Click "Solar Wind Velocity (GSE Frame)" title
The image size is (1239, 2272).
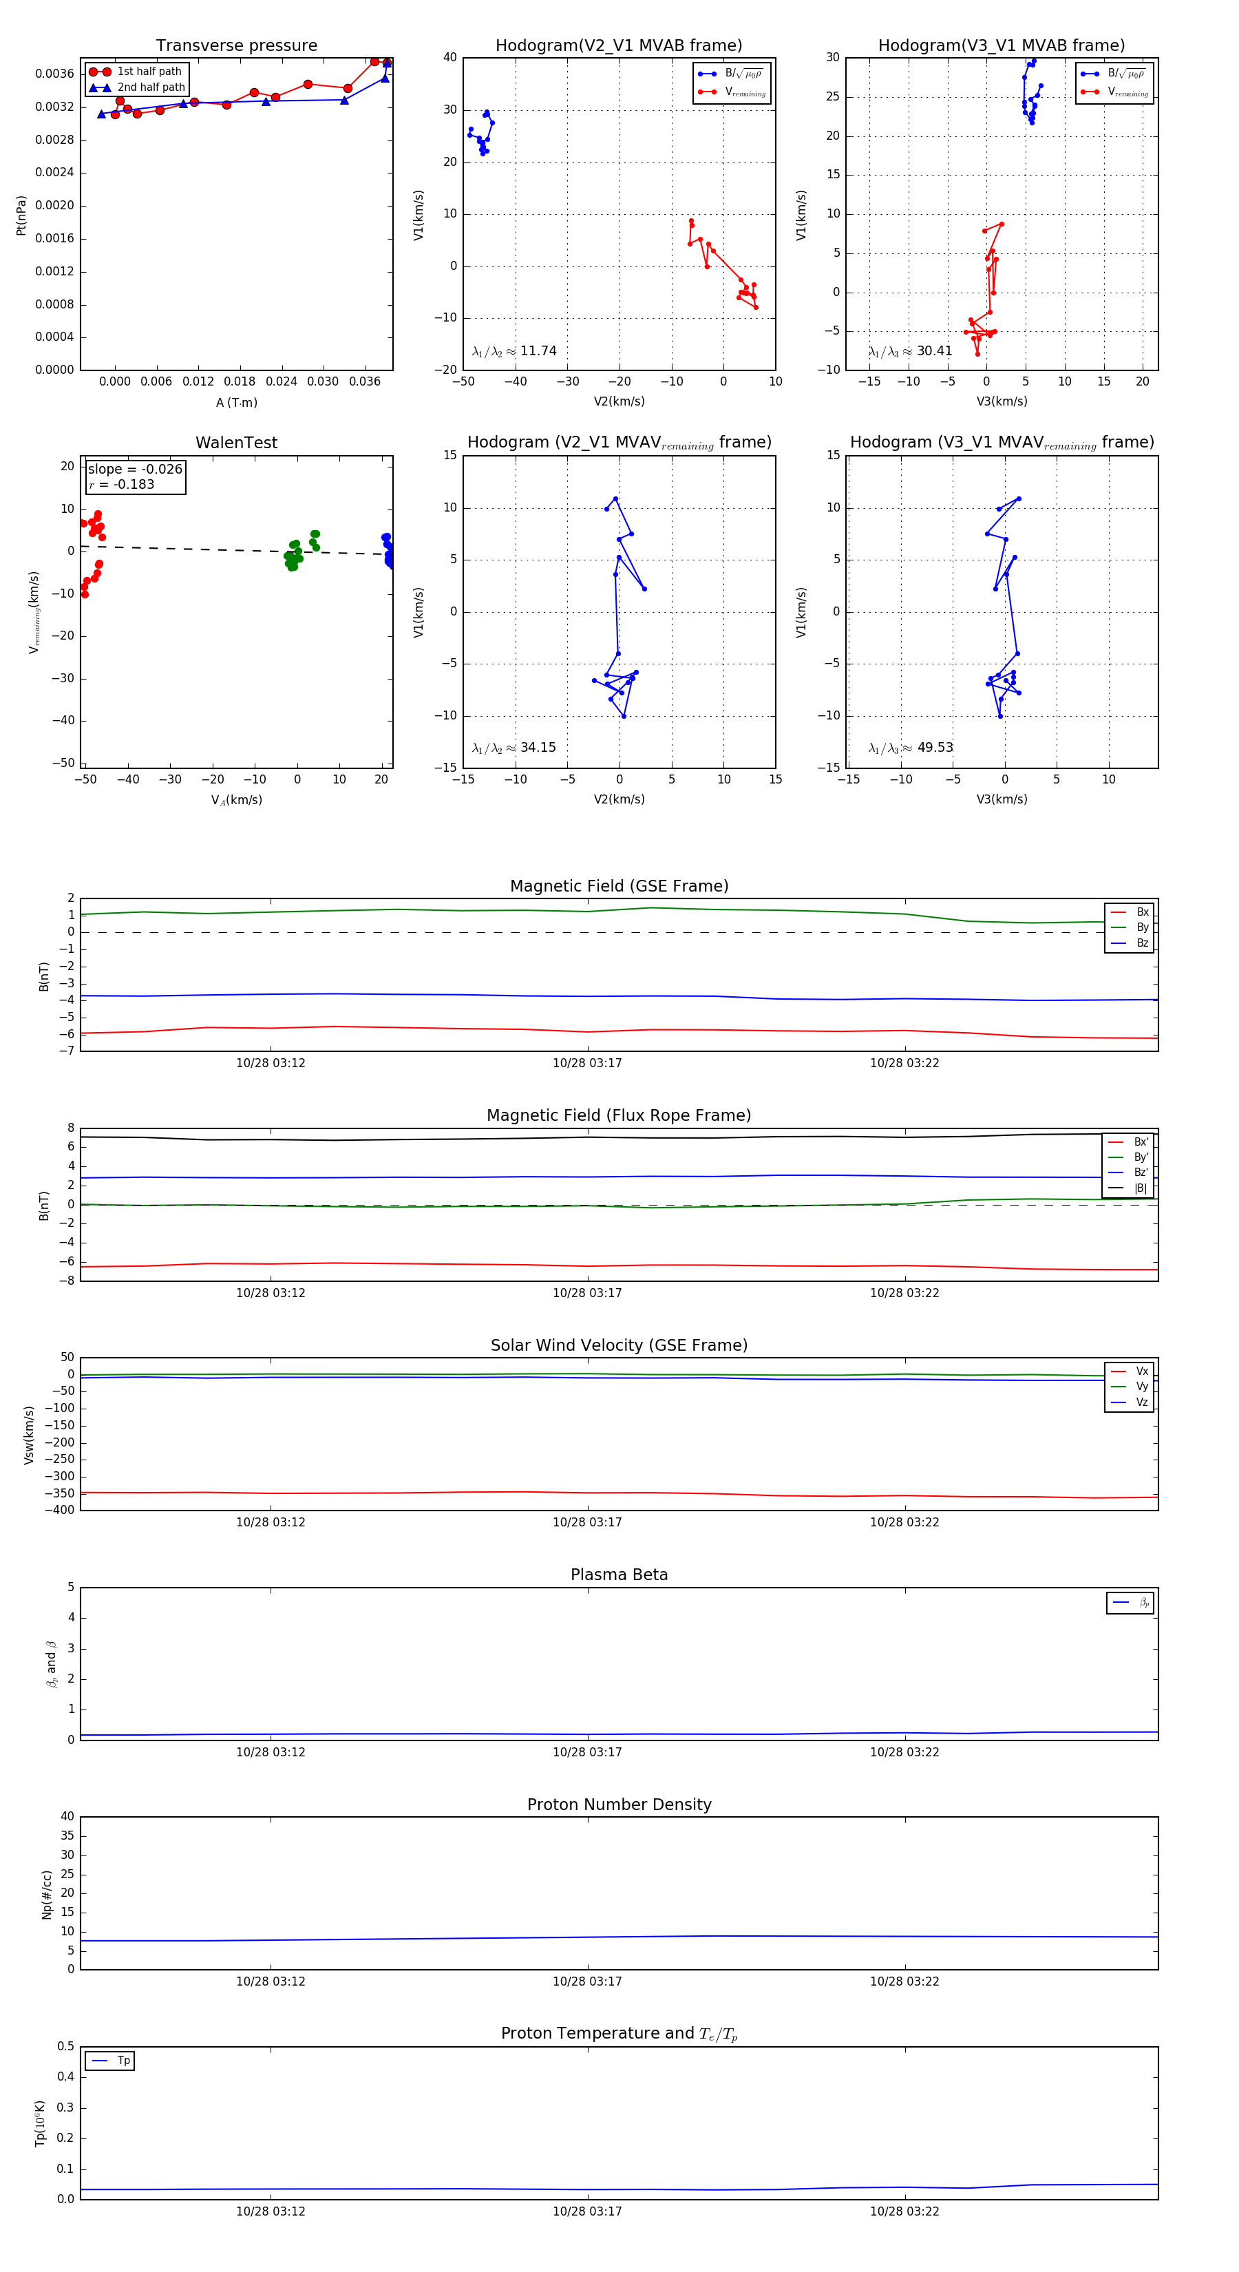(x=619, y=1345)
